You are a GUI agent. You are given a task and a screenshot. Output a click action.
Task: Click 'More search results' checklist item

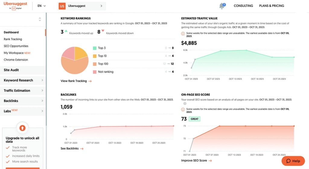click(25, 161)
